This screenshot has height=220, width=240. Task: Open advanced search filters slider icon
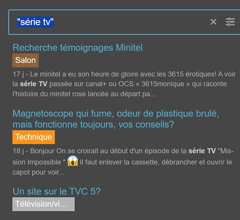230,22
